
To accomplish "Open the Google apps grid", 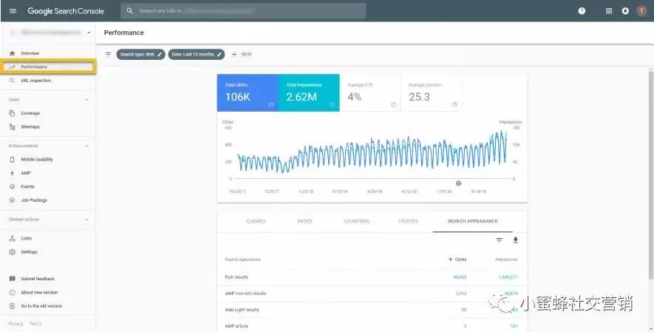I will (609, 11).
